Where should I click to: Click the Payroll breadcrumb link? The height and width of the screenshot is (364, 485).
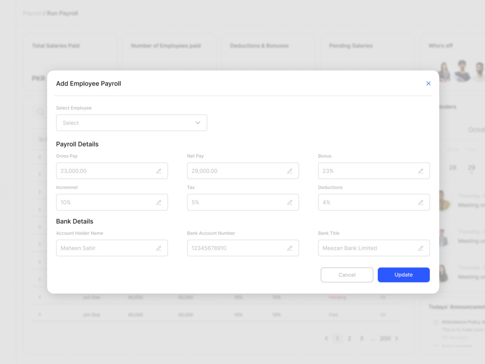32,13
